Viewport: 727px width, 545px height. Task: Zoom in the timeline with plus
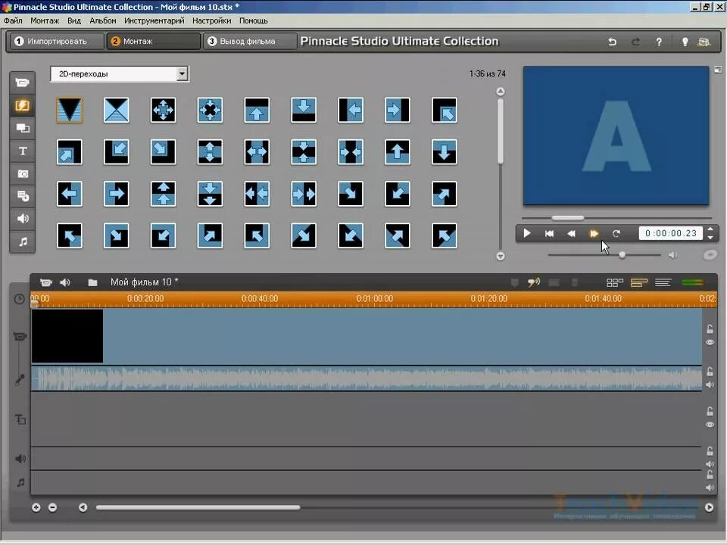[x=36, y=507]
